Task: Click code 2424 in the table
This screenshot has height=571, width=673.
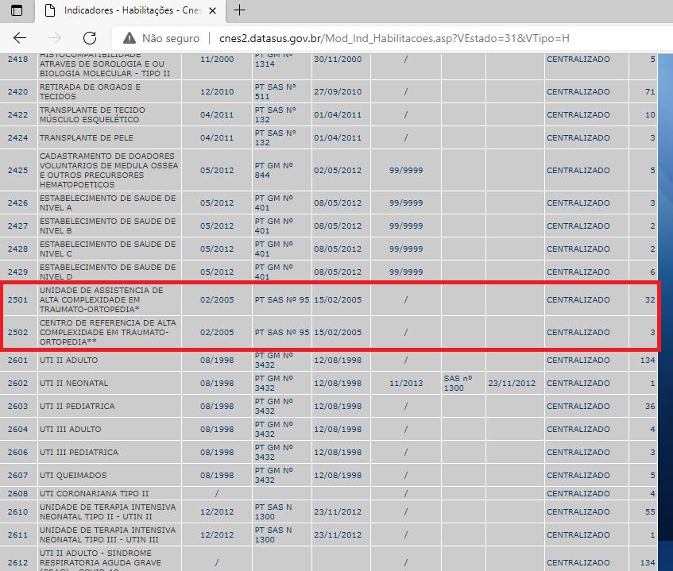Action: 17,138
